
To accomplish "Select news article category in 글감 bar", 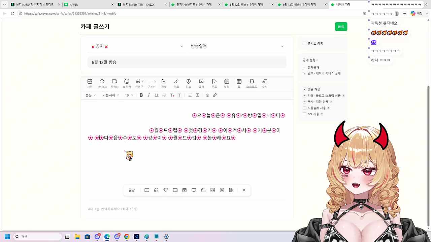I will pos(222,190).
